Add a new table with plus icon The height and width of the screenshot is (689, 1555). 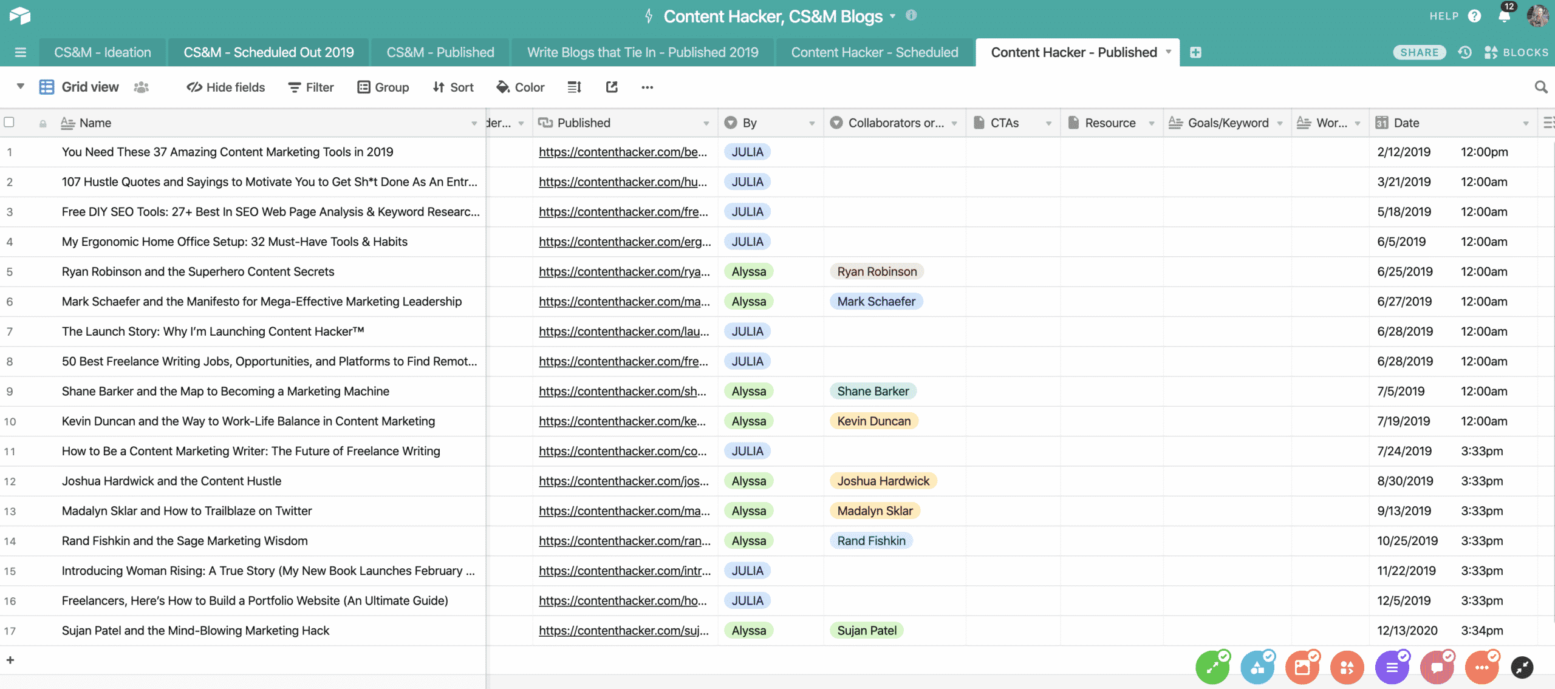[1195, 52]
